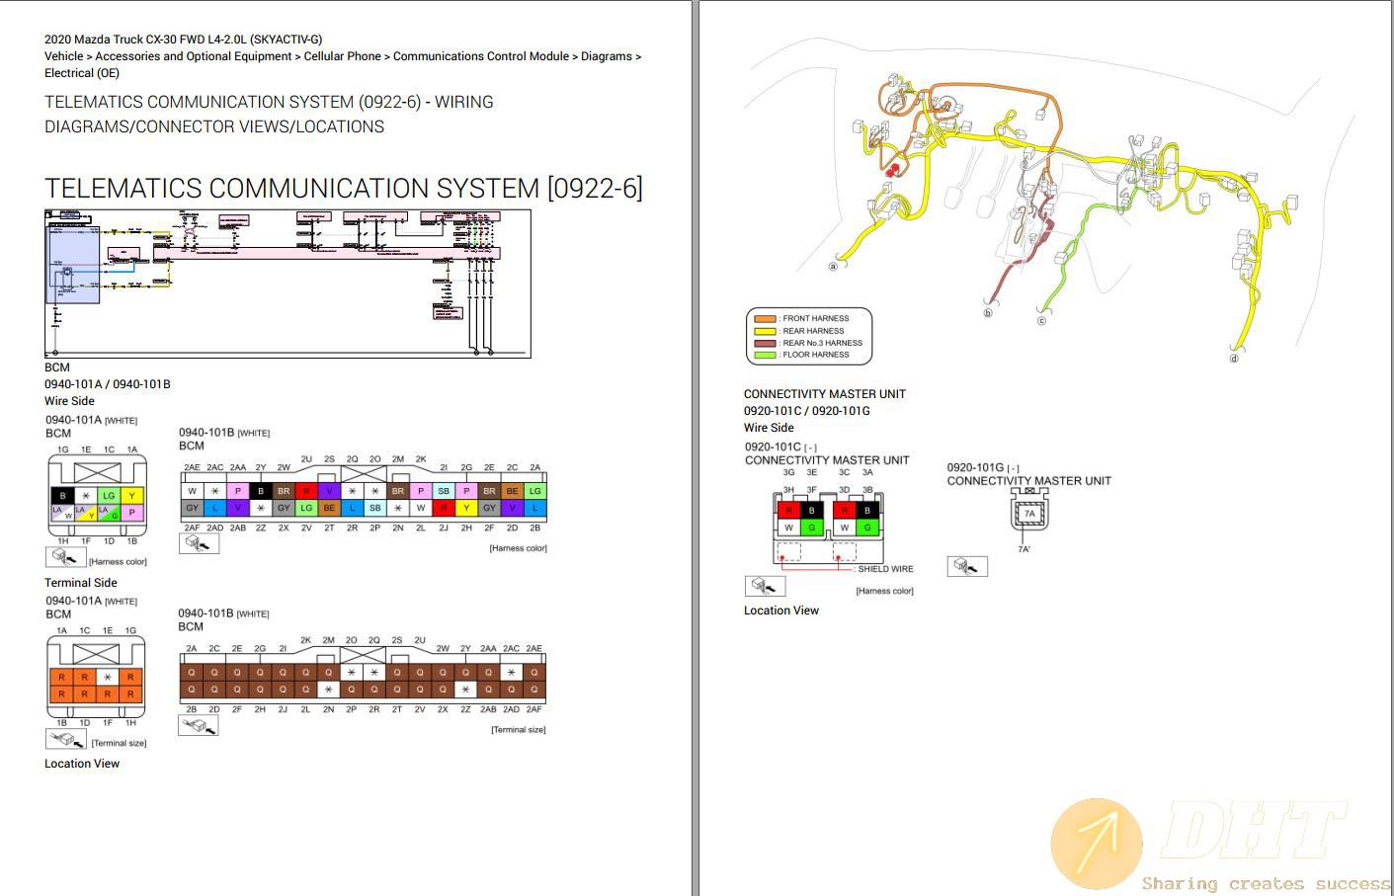The image size is (1394, 896).
Task: Click '[Harness color]' note under 0920-101C
Action: point(884,591)
